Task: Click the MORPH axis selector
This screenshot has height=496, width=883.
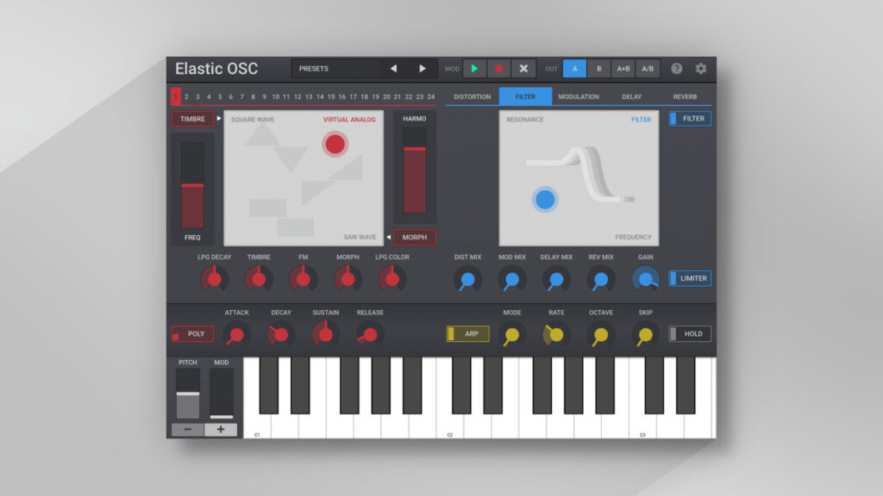Action: pos(415,238)
